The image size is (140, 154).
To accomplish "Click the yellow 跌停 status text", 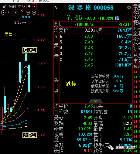I will pos(71,84).
